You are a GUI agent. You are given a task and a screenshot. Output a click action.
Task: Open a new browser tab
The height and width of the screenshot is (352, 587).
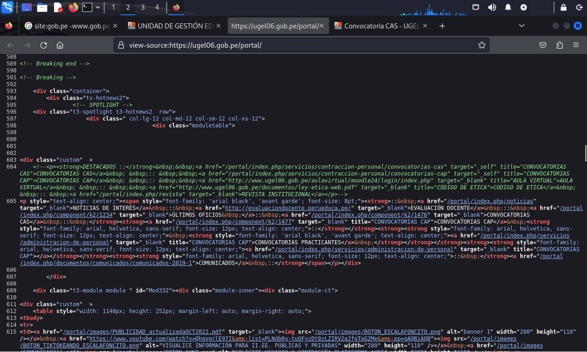(x=442, y=26)
